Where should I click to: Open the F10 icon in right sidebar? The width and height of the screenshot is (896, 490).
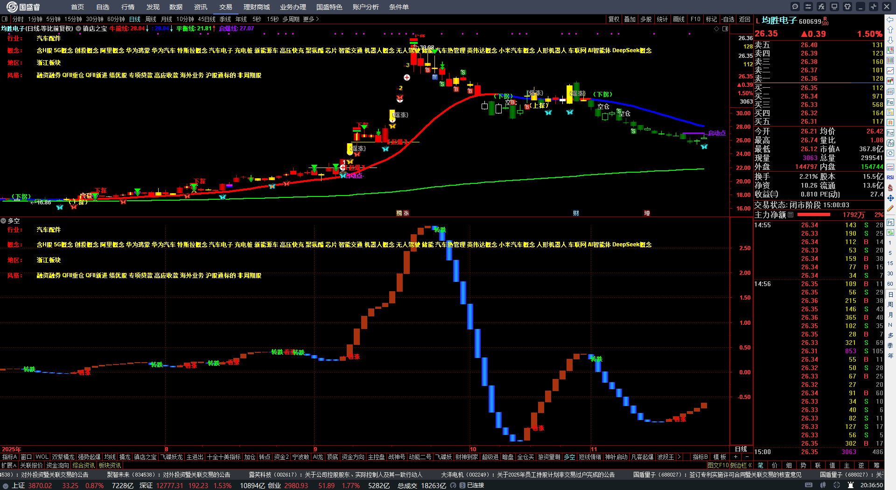[x=890, y=102]
